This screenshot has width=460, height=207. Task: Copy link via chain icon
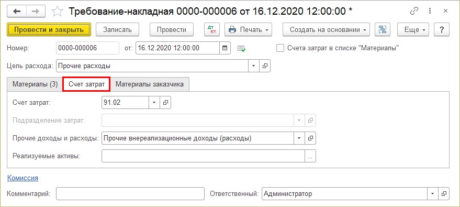(414, 11)
